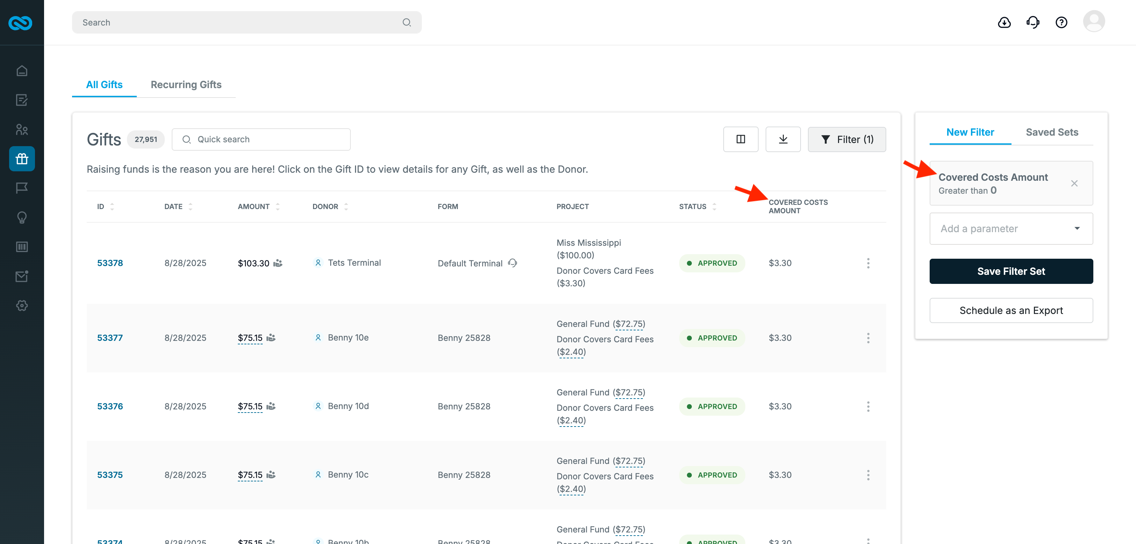Click the 27,951 gifts count badge
This screenshot has height=544, width=1136.
[x=145, y=139]
